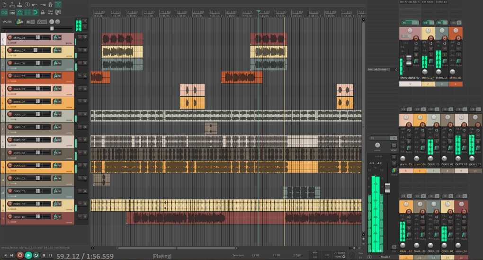
Task: Toggle the snap magnet icon
Action: (35, 12)
